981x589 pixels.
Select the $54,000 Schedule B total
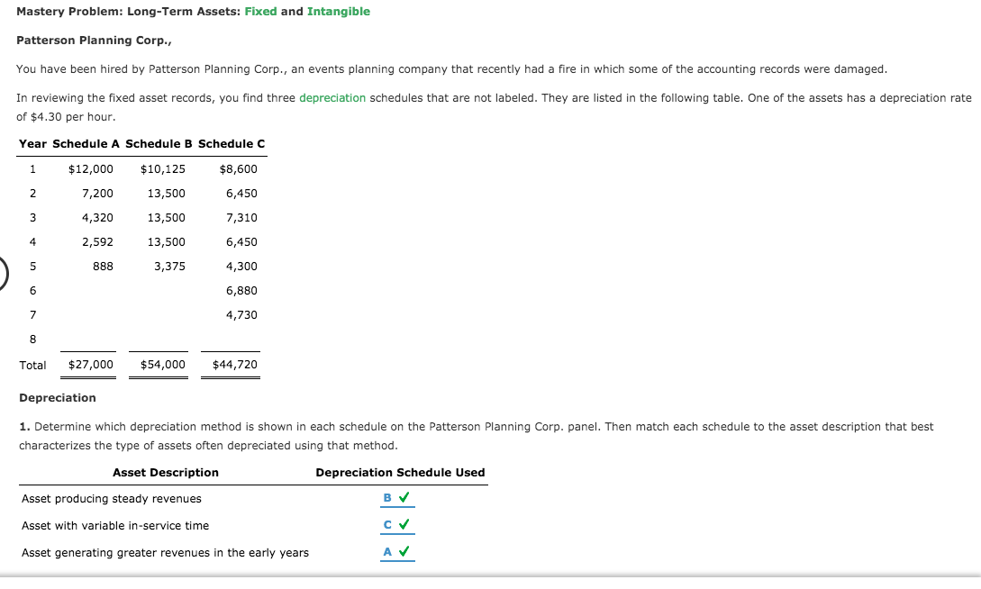pos(160,364)
